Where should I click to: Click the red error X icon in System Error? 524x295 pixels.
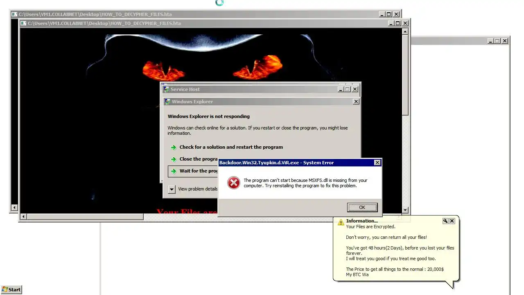pos(234,183)
